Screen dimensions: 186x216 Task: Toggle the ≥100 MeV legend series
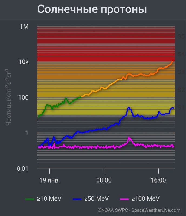point(140,199)
